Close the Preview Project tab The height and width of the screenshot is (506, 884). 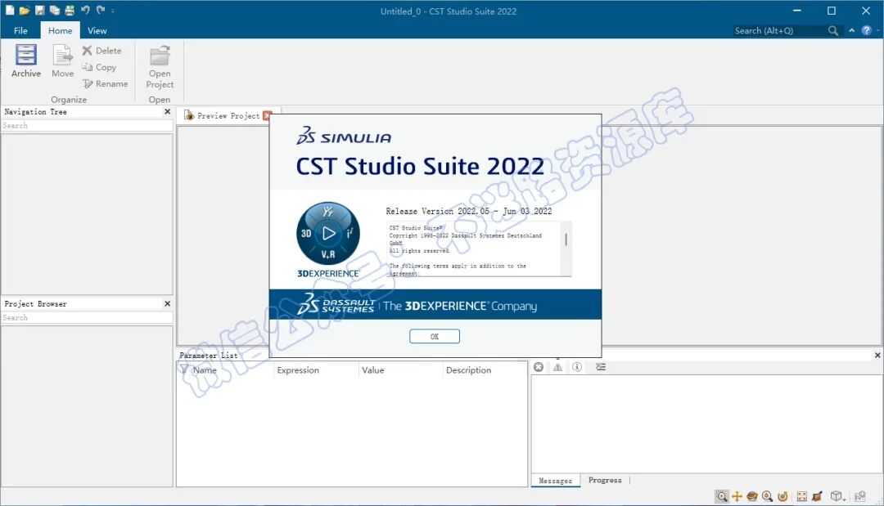[267, 115]
